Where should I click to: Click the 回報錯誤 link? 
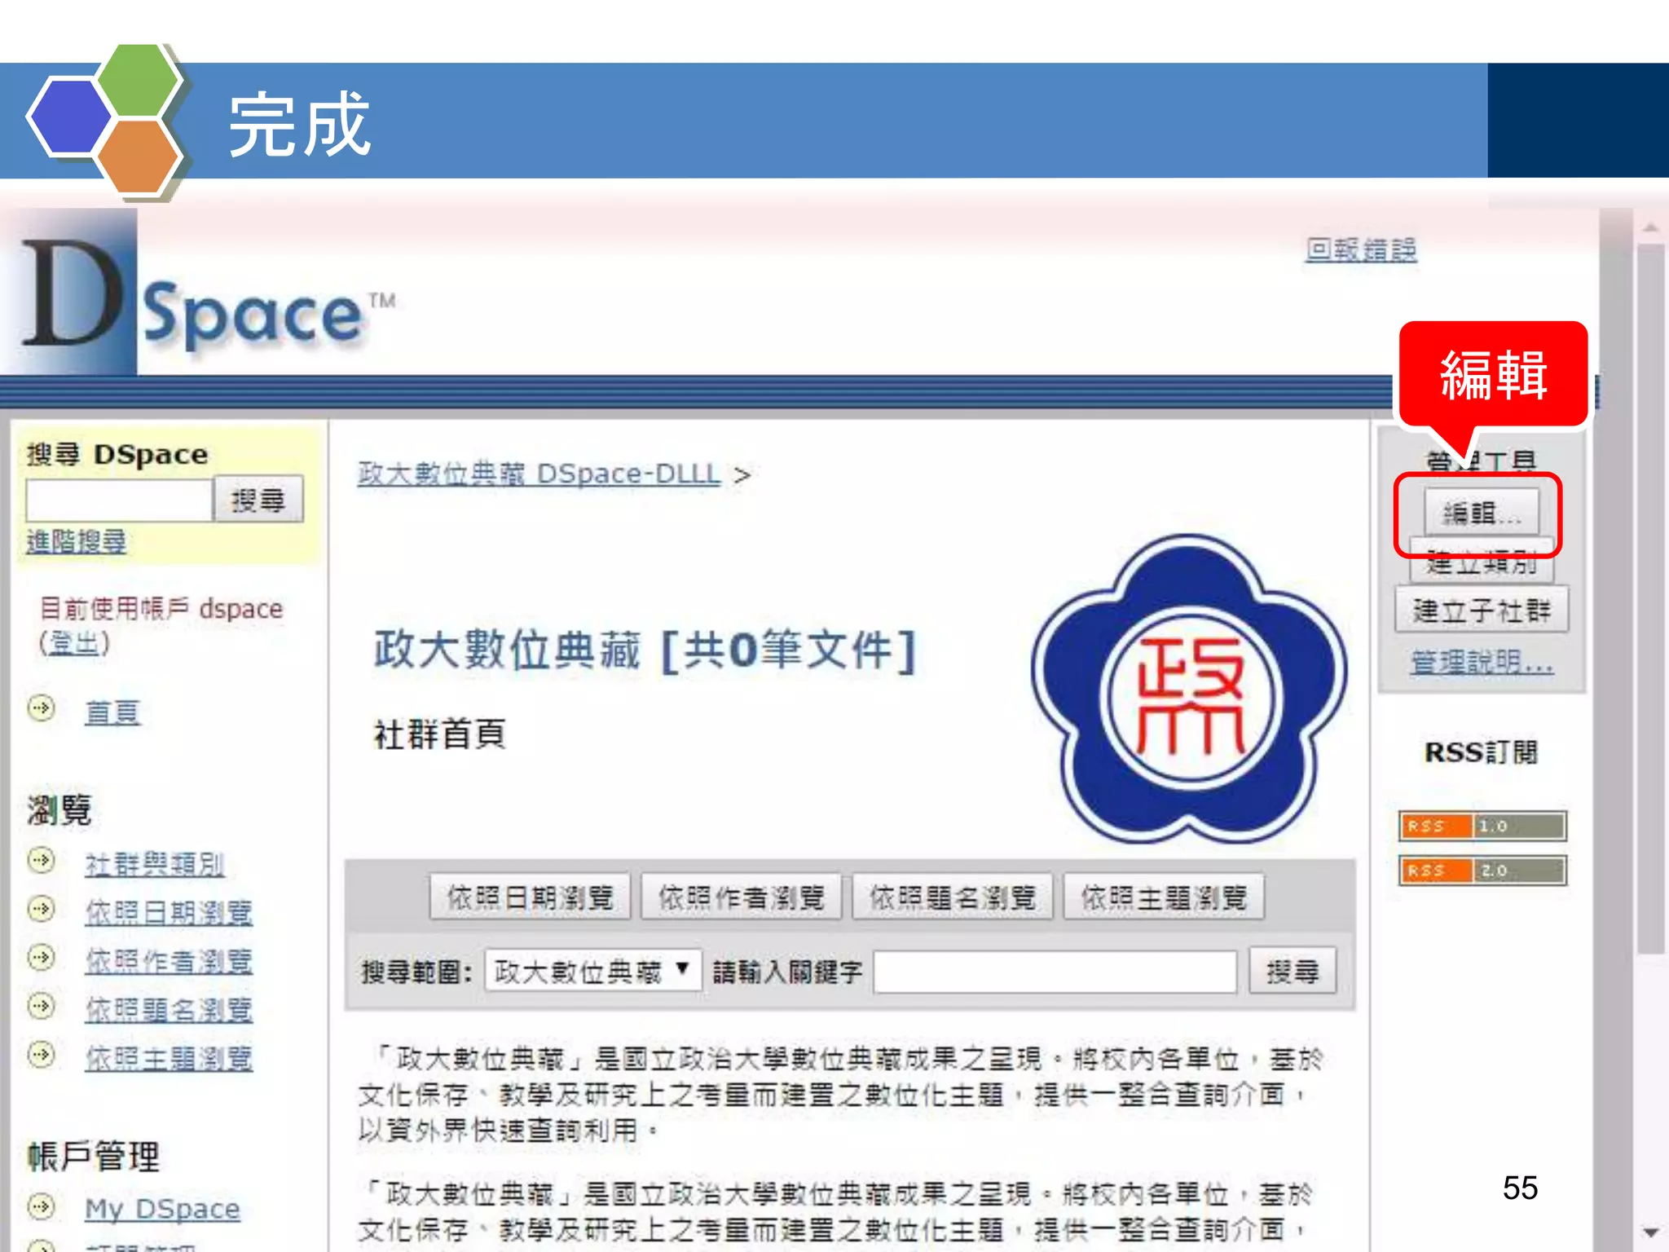tap(1361, 249)
